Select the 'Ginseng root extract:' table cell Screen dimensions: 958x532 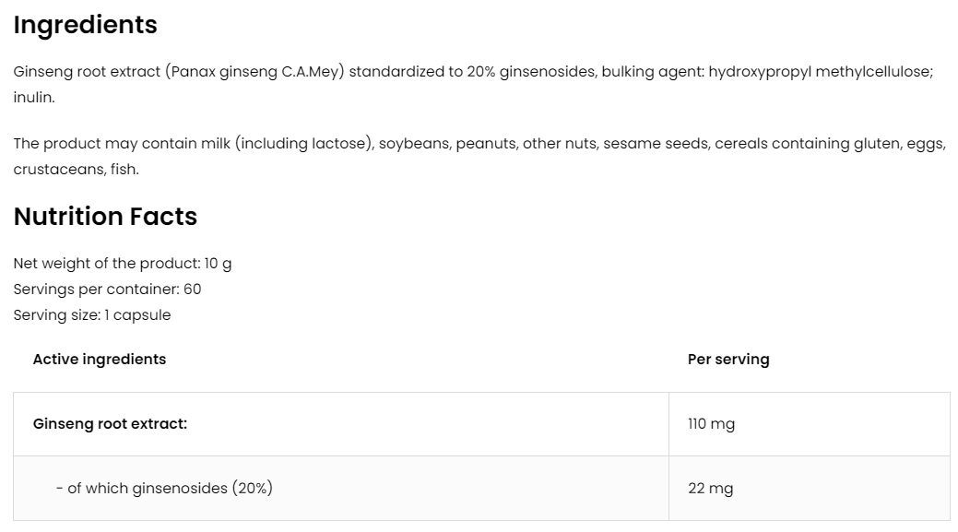click(111, 424)
